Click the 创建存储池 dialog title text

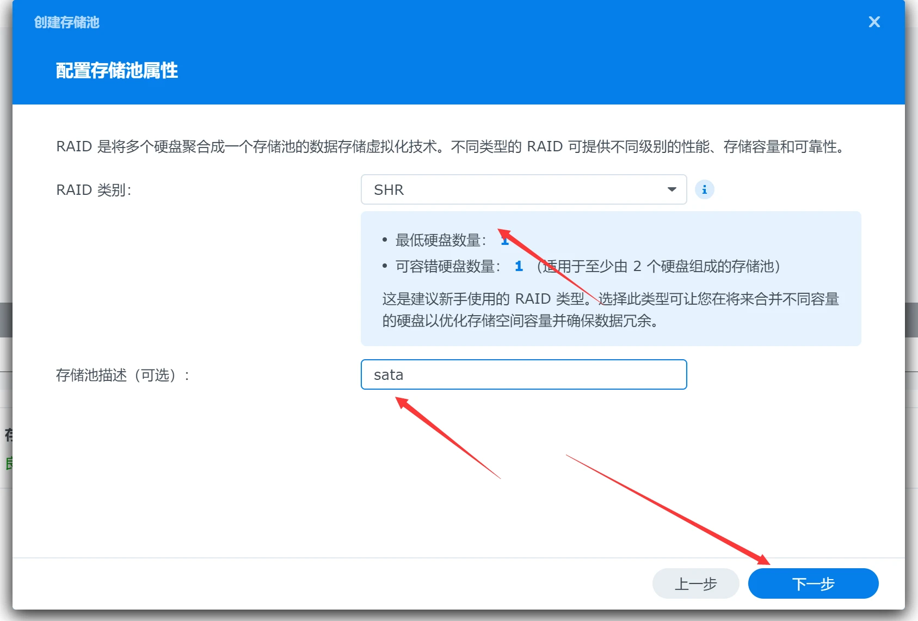click(x=66, y=22)
